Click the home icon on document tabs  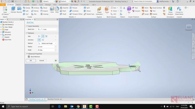[27, 99]
